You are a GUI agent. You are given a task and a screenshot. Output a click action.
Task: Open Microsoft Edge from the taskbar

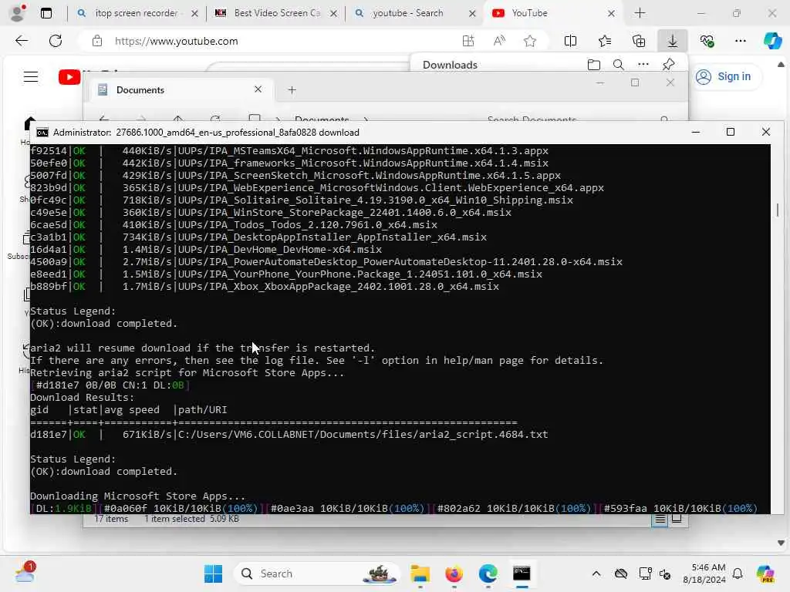pyautogui.click(x=488, y=573)
